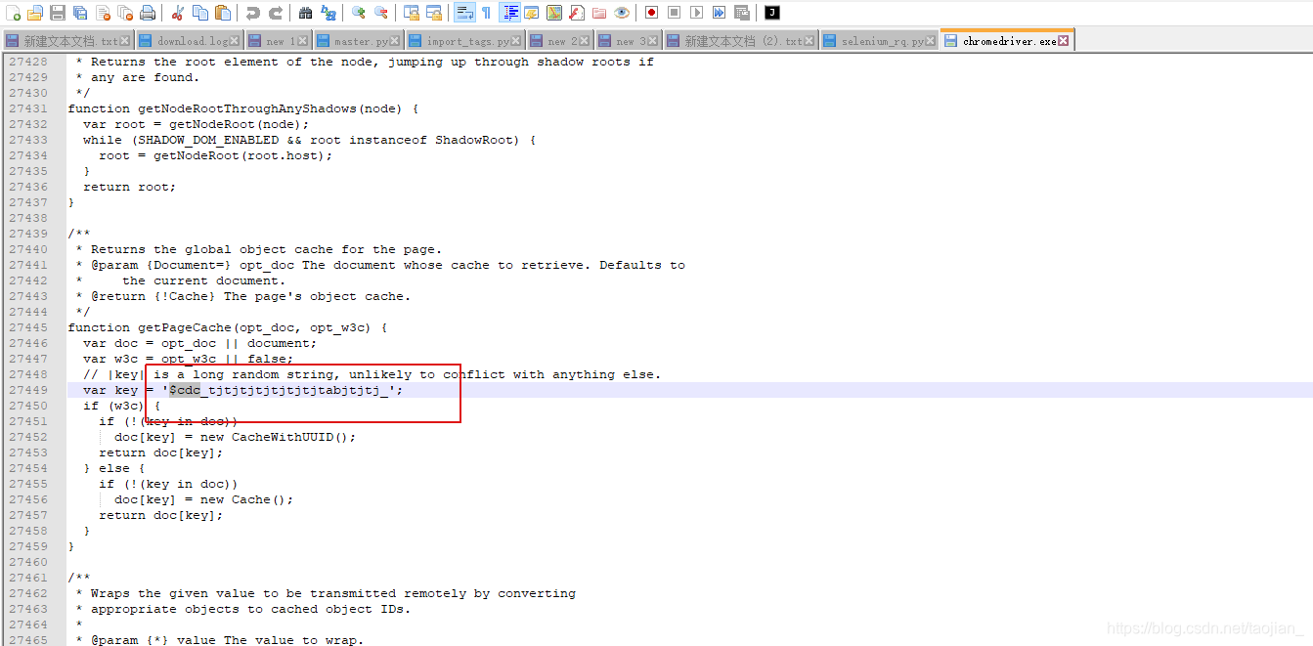The image size is (1313, 646).
Task: Click the Print icon
Action: pyautogui.click(x=148, y=13)
